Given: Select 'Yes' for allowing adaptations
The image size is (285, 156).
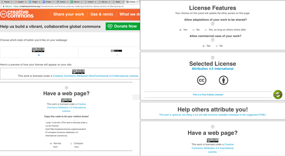Looking at the screenshot, I should pos(180,30).
